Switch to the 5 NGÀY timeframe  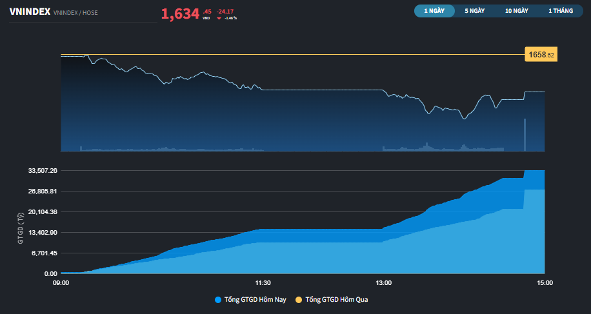click(x=474, y=11)
